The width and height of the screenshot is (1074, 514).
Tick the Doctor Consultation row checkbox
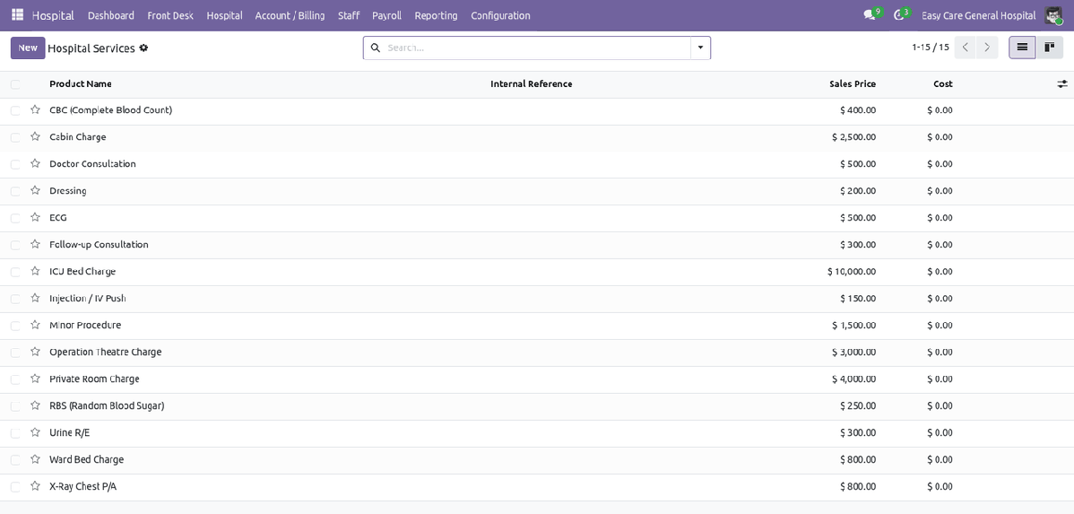[15, 164]
